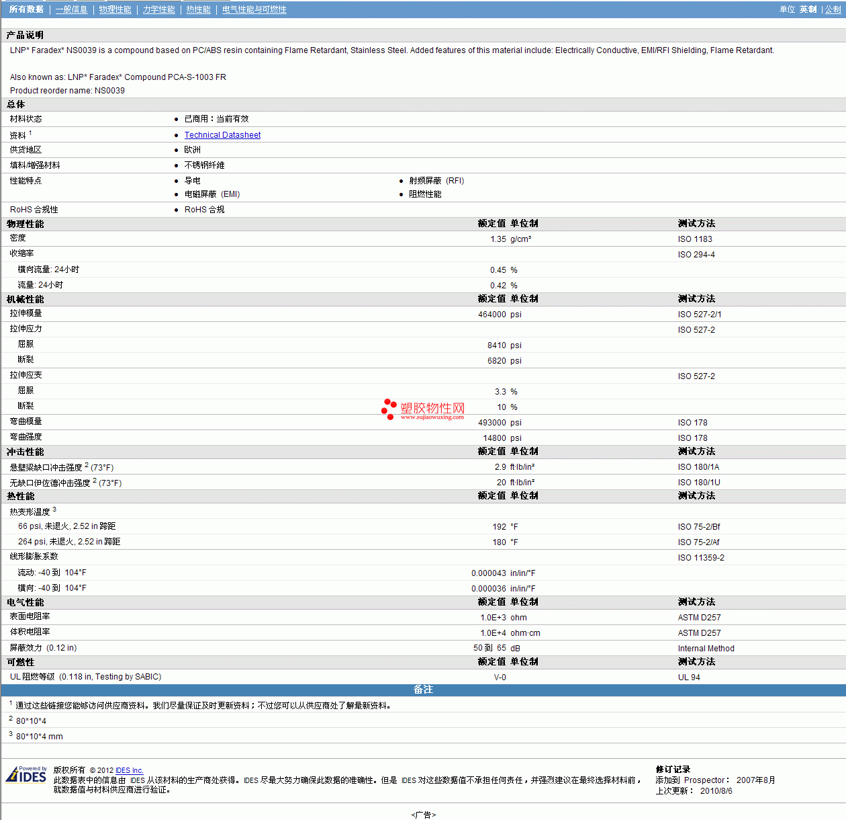846x820 pixels.
Task: Go to the 热性能 tab
Action: tap(198, 9)
